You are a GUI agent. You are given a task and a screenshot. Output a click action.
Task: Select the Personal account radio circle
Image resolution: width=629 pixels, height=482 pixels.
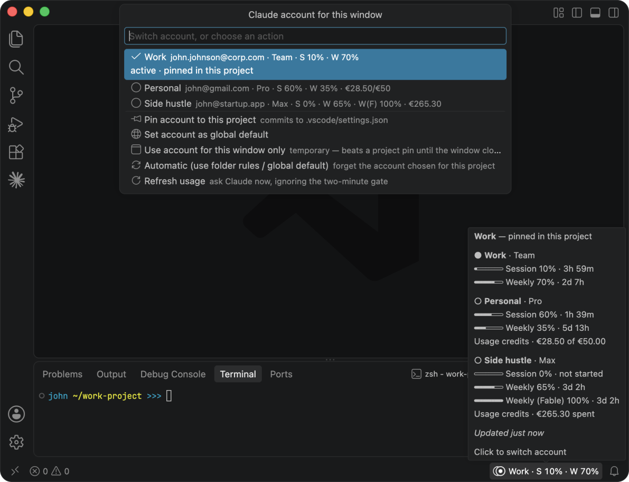(136, 88)
